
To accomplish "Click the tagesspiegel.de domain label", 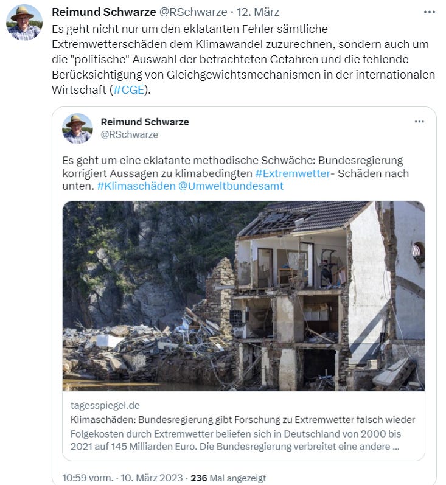I will coord(105,405).
